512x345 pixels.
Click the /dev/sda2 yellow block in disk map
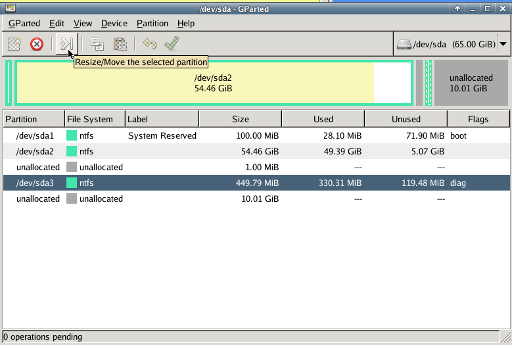[213, 83]
